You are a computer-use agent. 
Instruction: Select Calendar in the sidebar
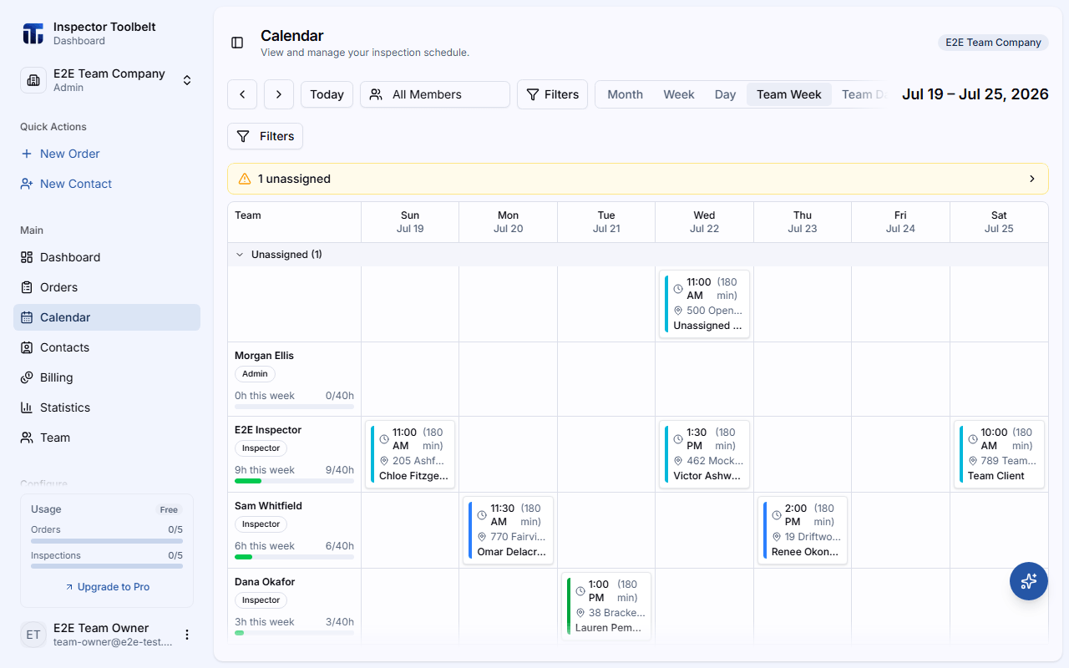(107, 317)
